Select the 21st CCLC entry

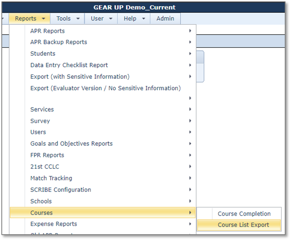tap(103, 167)
